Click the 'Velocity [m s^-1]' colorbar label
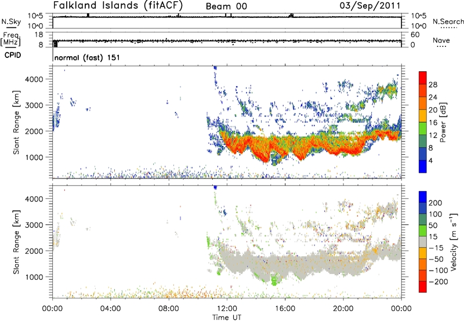This screenshot has width=464, height=321. coord(454,242)
